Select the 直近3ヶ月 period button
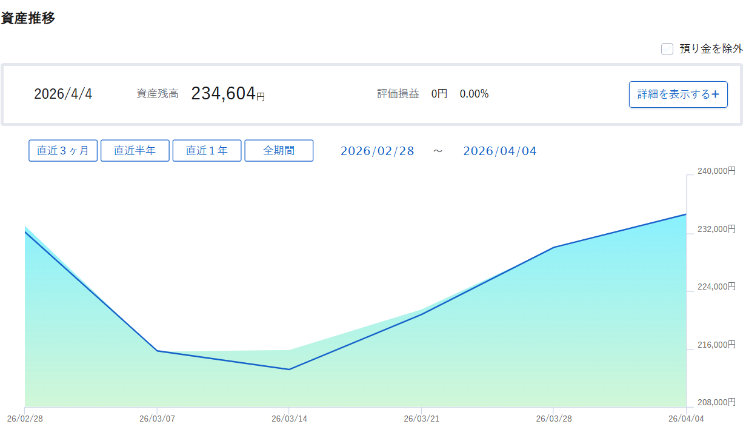 63,151
